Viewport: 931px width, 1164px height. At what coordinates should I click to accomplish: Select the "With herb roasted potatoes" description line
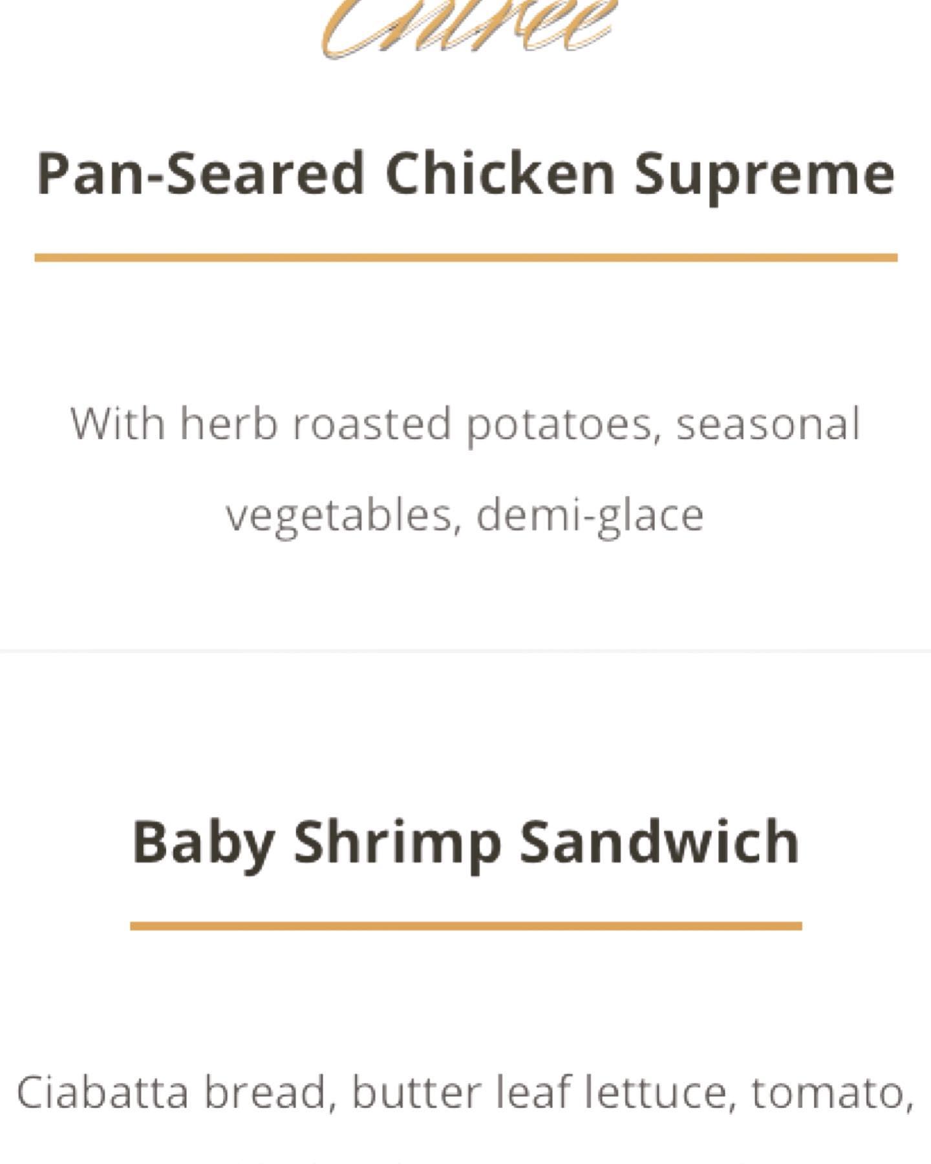[x=465, y=424]
